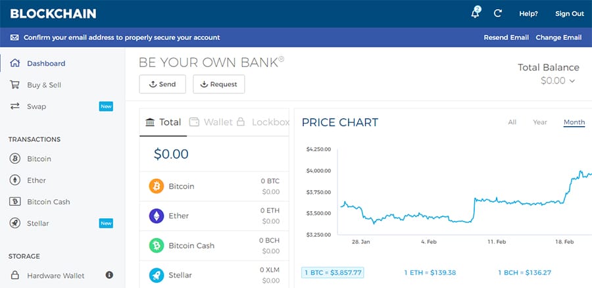592x288 pixels.
Task: Click the $4,000.00 price axis label
Action: tap(318, 170)
